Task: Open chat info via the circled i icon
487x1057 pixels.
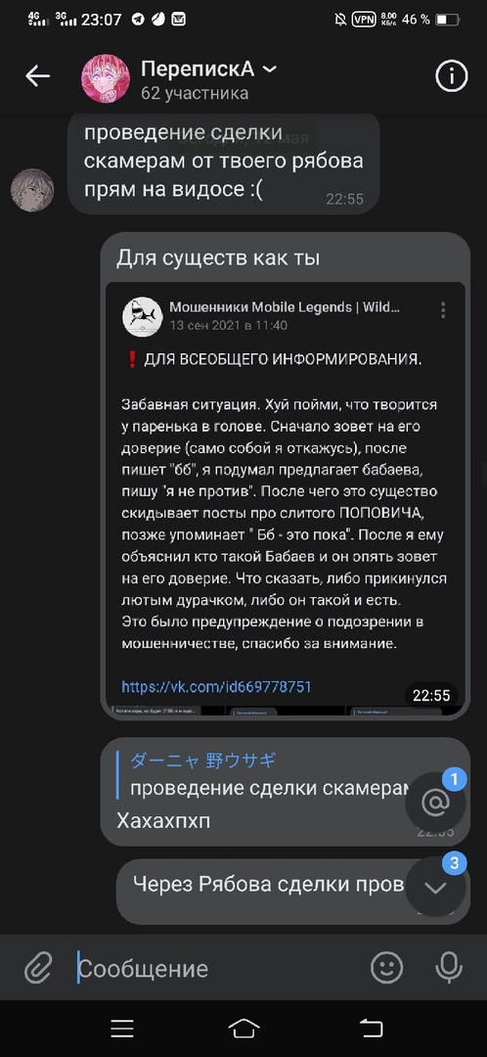Action: pyautogui.click(x=451, y=77)
